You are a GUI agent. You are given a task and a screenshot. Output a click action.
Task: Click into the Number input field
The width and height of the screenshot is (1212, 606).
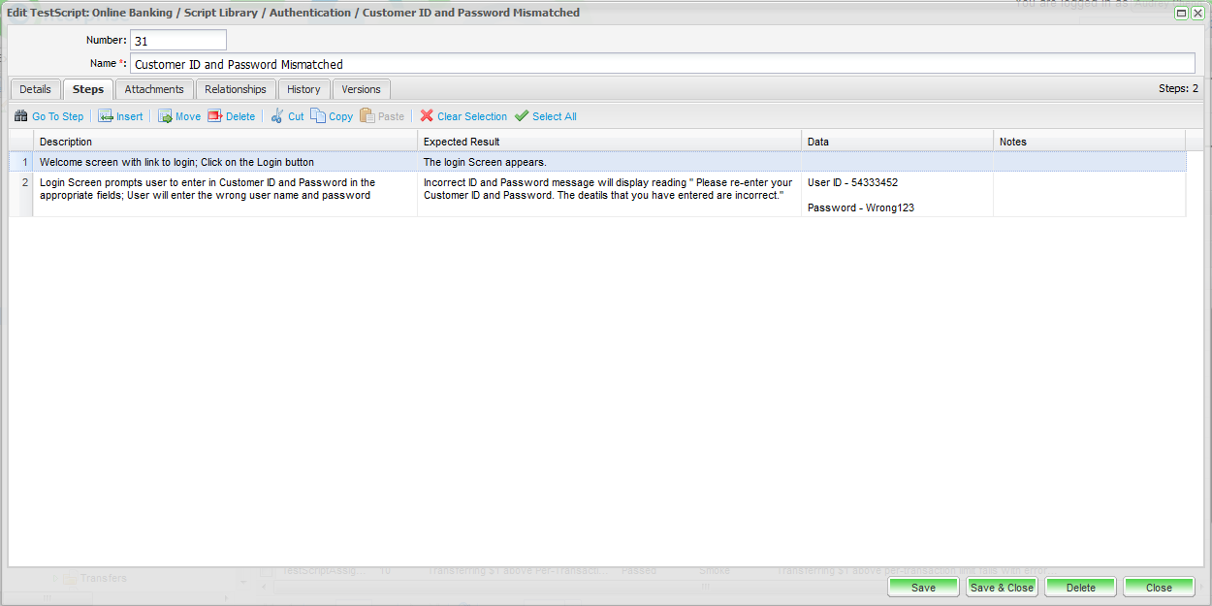(177, 41)
